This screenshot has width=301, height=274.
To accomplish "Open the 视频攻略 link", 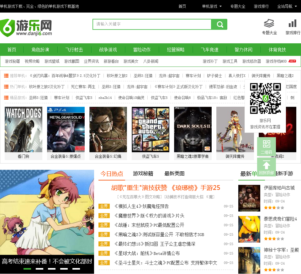I will click(x=32, y=61).
